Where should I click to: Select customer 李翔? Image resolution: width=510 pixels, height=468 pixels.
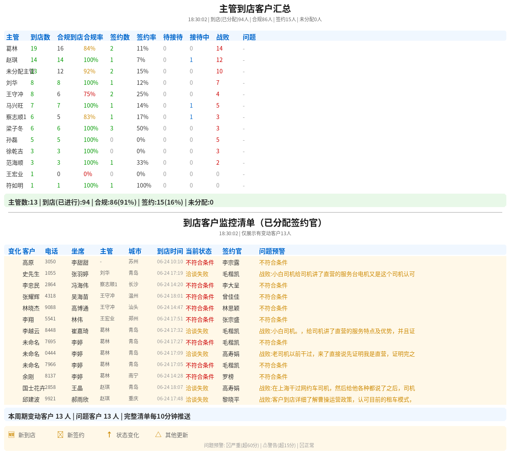28,320
